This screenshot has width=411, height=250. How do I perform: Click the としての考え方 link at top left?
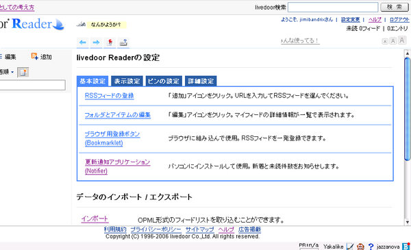coord(17,8)
